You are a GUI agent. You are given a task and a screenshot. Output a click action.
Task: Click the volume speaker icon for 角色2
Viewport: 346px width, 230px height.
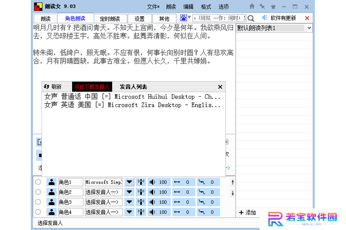click(x=152, y=192)
